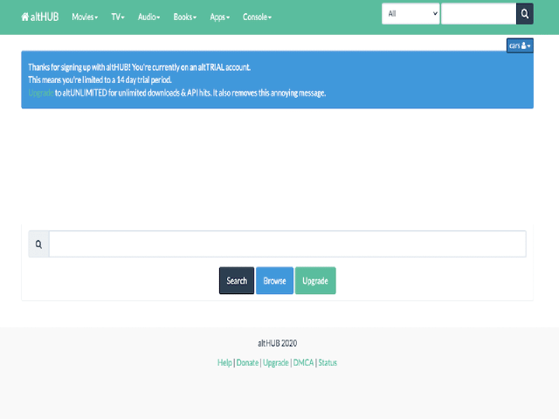Follow the Upgrade link in trial notice

tap(41, 93)
